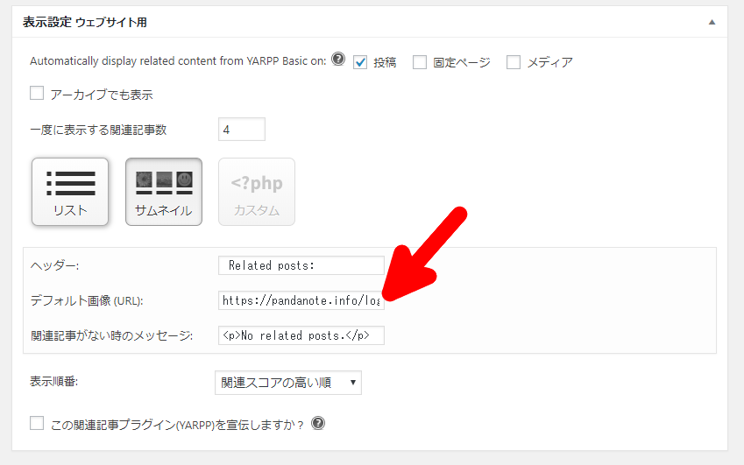The width and height of the screenshot is (744, 465).
Task: Enable the 固定ページ checkbox
Action: click(420, 62)
